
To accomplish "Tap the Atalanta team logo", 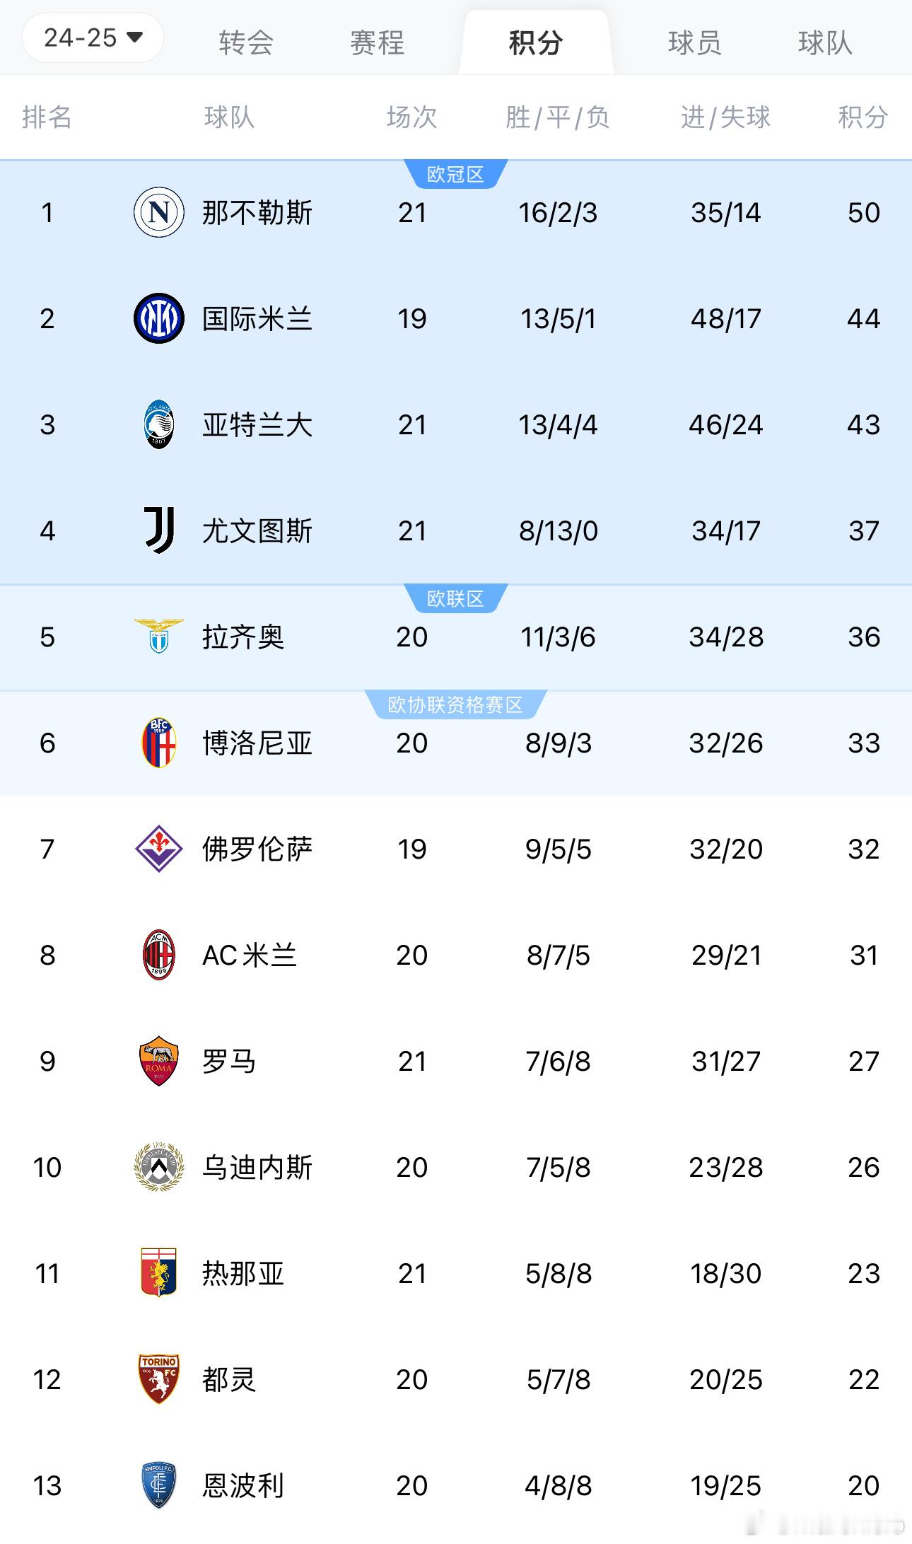I will [x=159, y=424].
